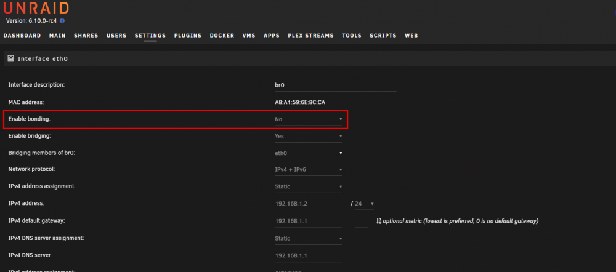616x272 pixels.
Task: Switch to Plex Streams tab
Action: click(x=310, y=35)
